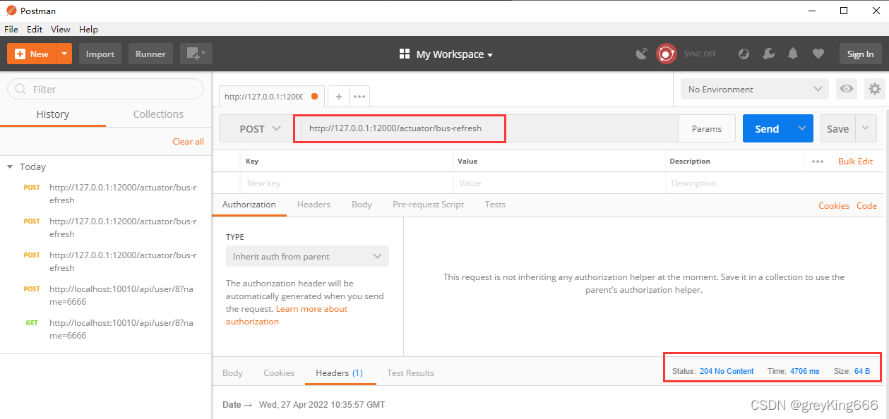Click the Save button
The width and height of the screenshot is (889, 419).
(838, 128)
